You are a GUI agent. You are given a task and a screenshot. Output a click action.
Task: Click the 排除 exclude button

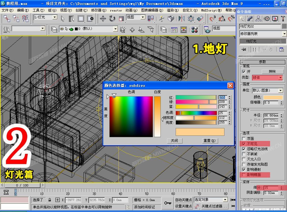point(272,71)
